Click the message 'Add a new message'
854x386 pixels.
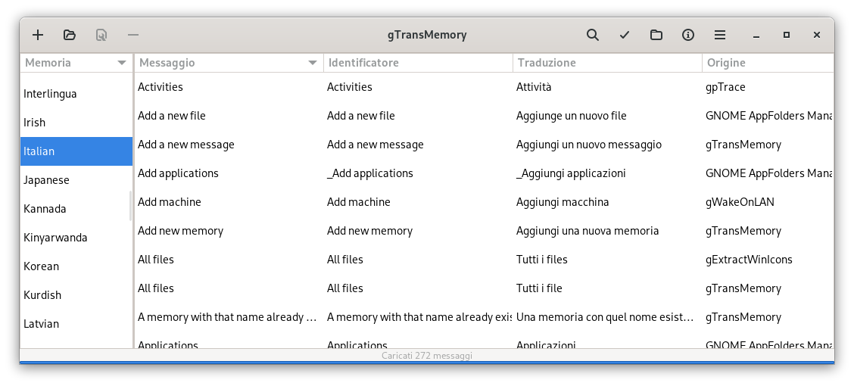pyautogui.click(x=185, y=145)
